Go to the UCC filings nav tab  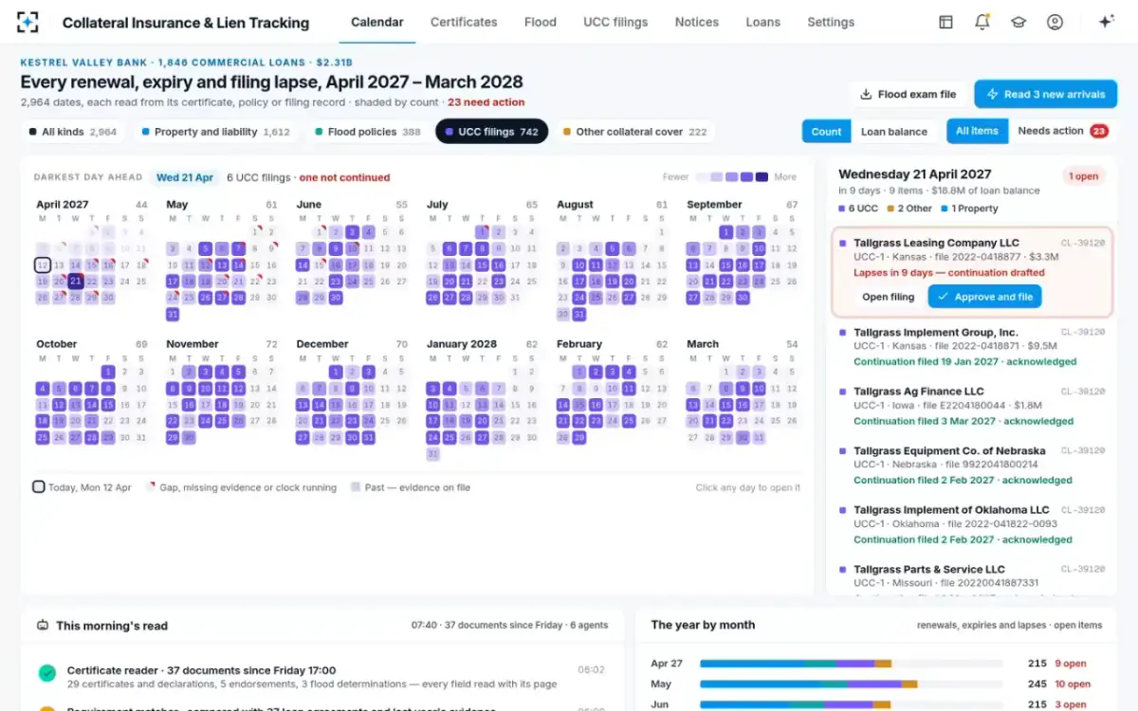615,22
